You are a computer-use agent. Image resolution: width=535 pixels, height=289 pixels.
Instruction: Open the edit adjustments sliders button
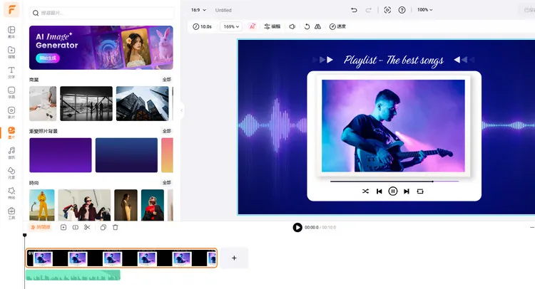[x=272, y=26]
